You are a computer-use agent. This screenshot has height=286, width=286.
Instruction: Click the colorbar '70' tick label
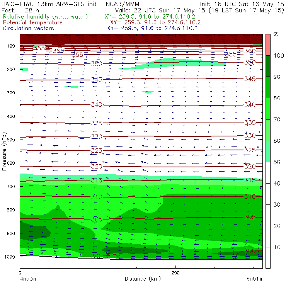point(277,120)
